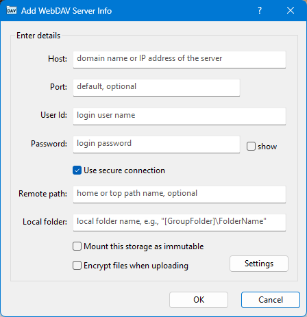Select the User Id text box
The width and height of the screenshot is (307, 317).
coord(180,116)
